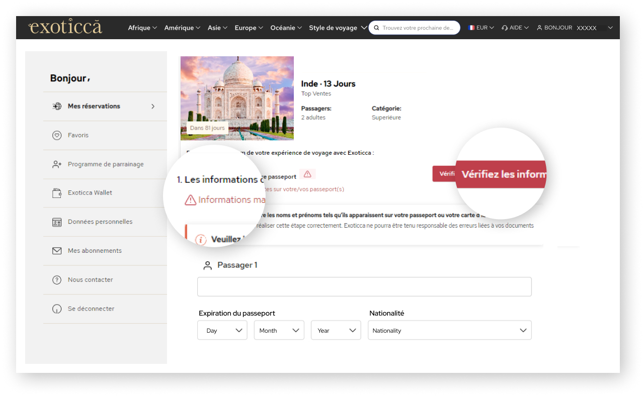Click the Passager 1 name field
The image size is (644, 397).
[364, 287]
